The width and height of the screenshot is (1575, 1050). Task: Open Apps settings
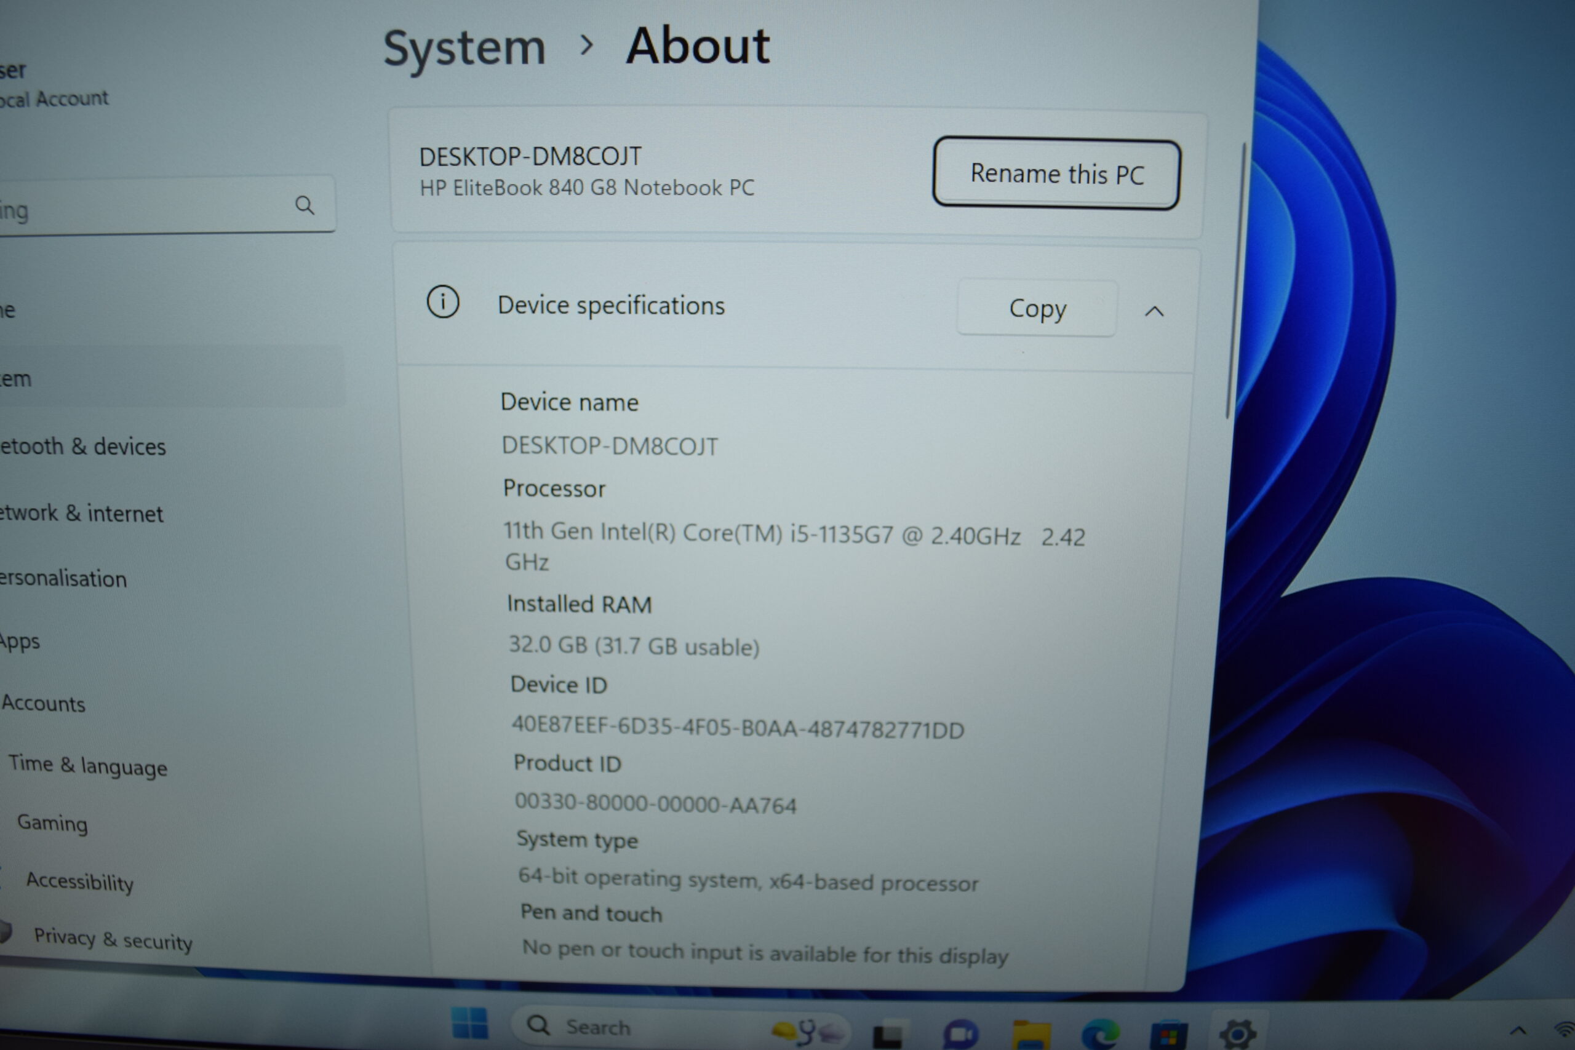tap(20, 641)
